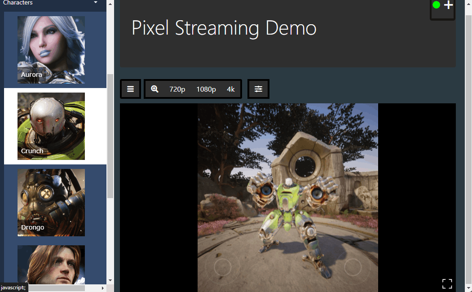The height and width of the screenshot is (292, 472).
Task: Open the hamburger menu button
Action: (x=130, y=89)
